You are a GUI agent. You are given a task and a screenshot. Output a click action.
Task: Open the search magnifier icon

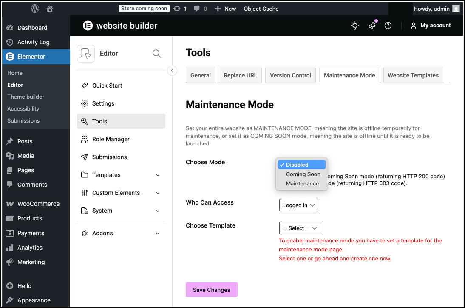(156, 54)
